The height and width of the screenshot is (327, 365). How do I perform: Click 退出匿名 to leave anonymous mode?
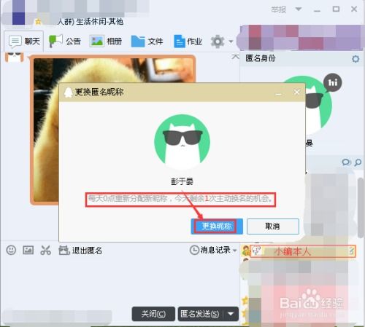(x=80, y=251)
